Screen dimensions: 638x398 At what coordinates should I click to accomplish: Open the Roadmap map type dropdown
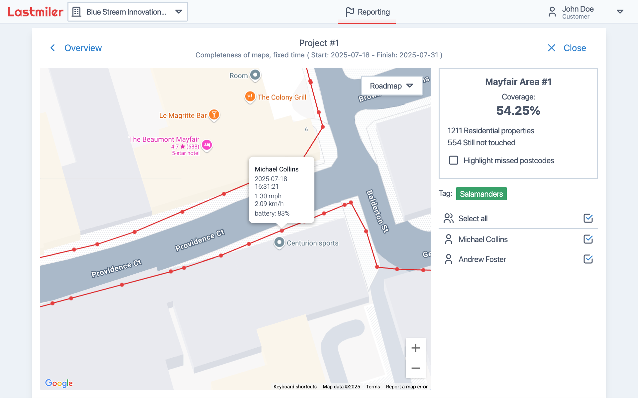coord(391,86)
